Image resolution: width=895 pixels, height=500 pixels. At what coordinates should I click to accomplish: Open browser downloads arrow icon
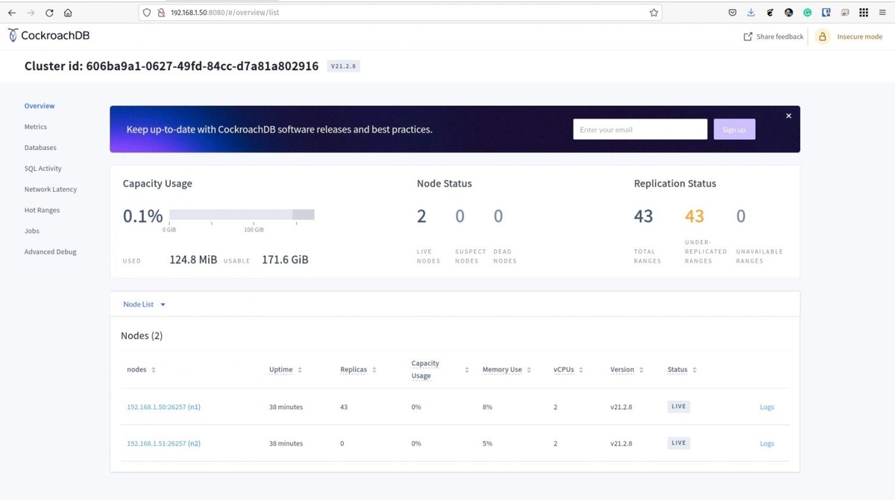751,13
